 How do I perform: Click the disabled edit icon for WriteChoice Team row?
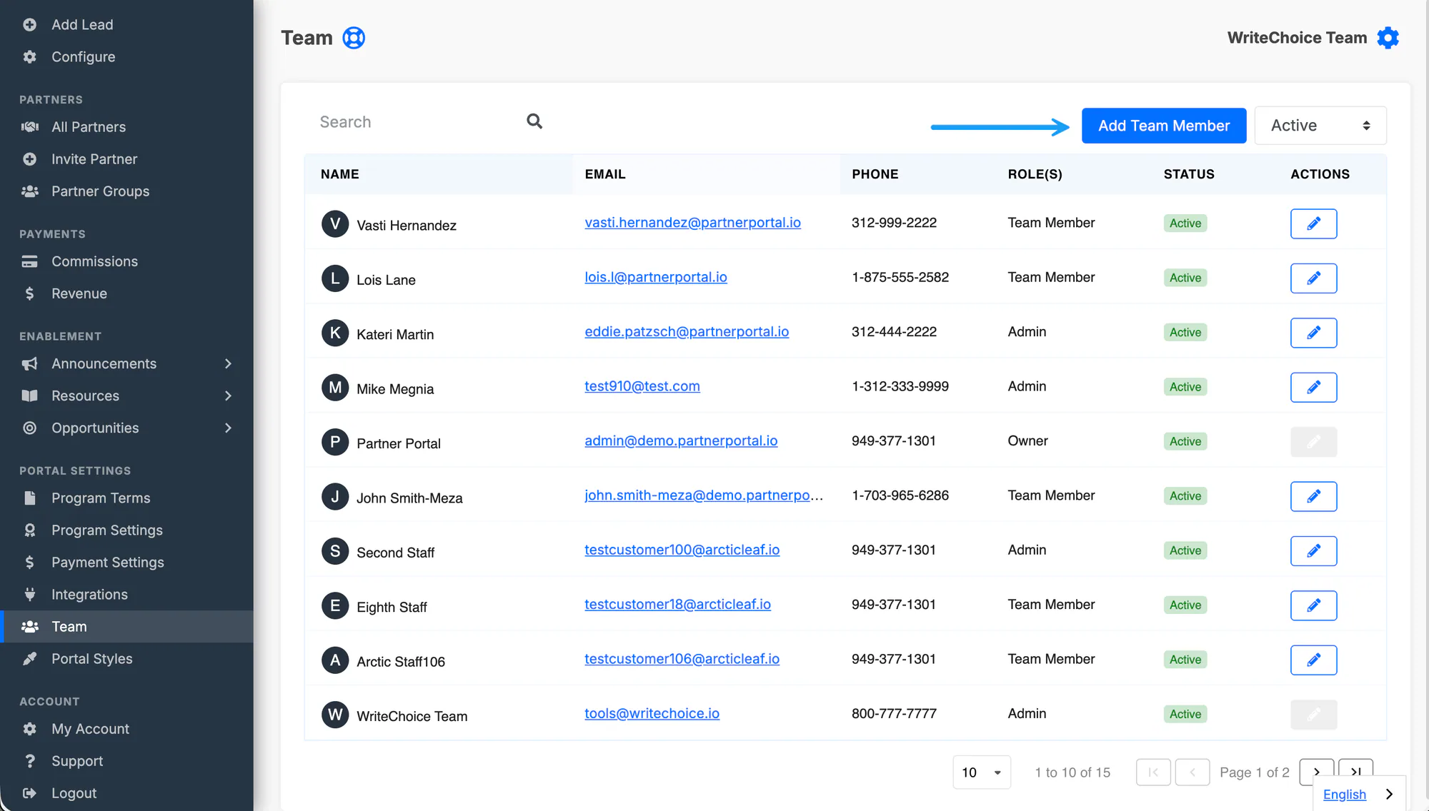point(1313,715)
